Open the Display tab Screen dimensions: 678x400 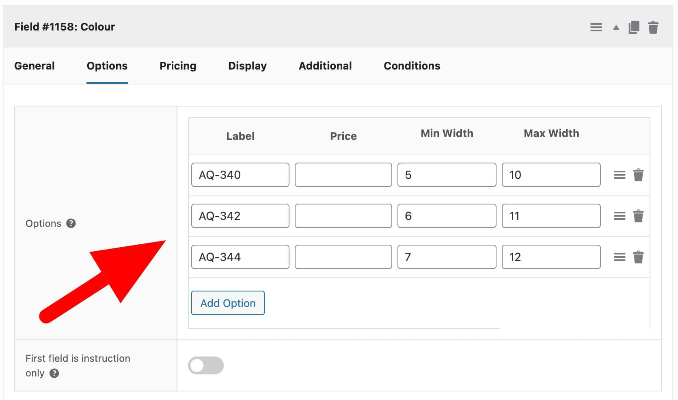point(247,65)
